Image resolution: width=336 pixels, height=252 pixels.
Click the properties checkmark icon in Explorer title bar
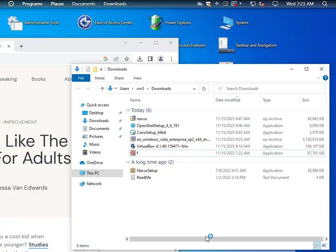[88, 69]
